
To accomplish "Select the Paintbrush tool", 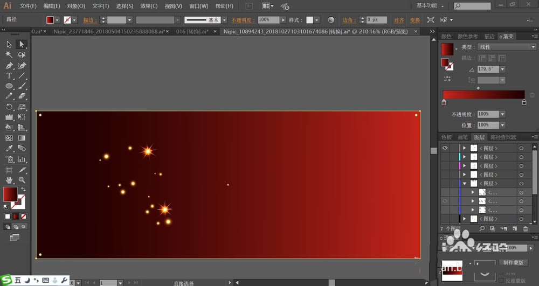I will (22, 86).
